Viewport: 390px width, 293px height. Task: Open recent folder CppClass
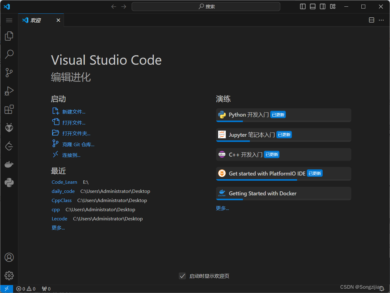(62, 201)
